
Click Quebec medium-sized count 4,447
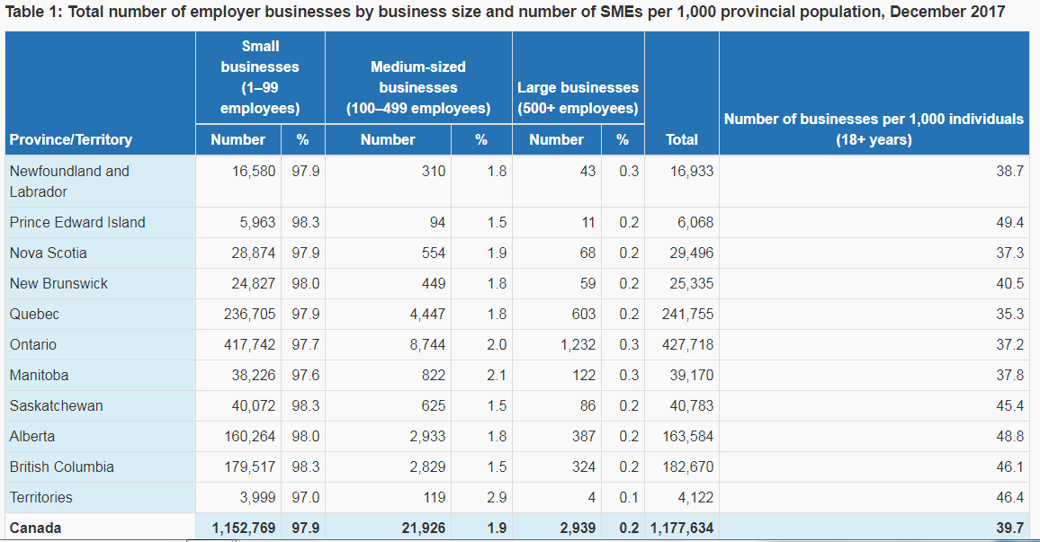pyautogui.click(x=427, y=314)
